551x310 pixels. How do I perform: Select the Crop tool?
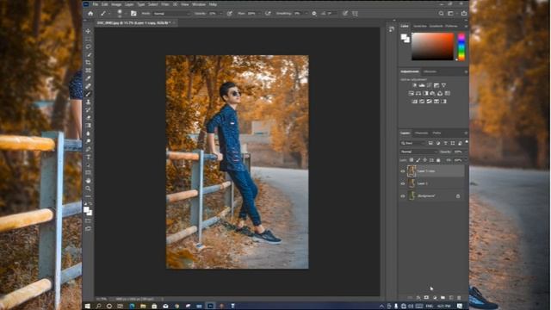click(x=88, y=62)
